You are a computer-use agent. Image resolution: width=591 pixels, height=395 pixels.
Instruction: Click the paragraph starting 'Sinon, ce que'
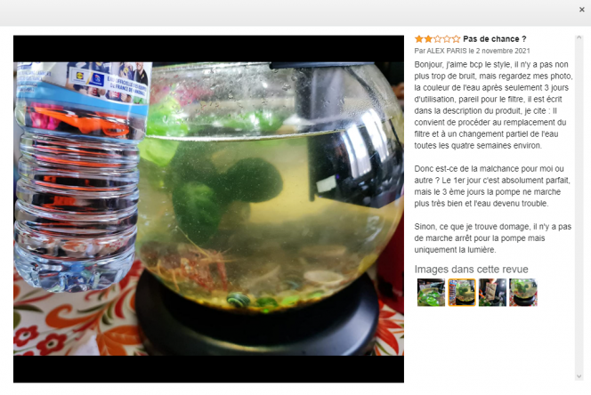pyautogui.click(x=492, y=238)
